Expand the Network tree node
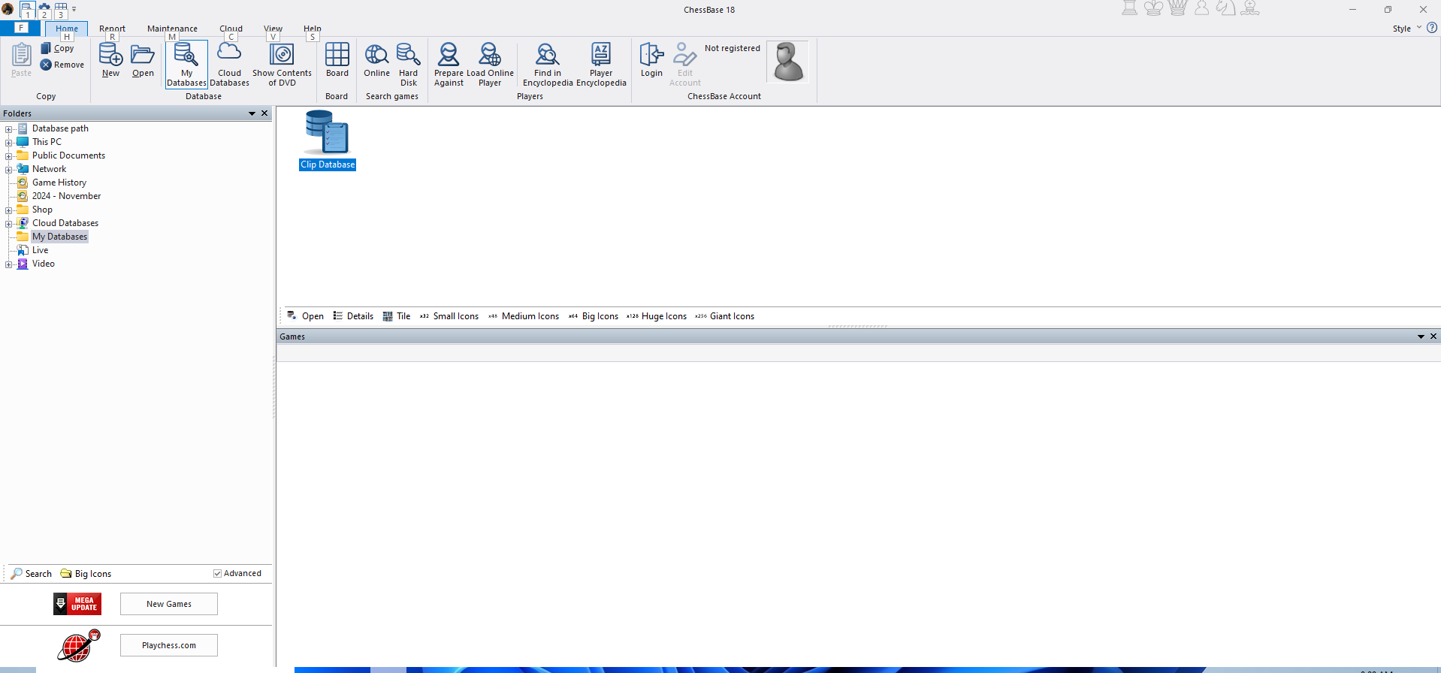 9,170
